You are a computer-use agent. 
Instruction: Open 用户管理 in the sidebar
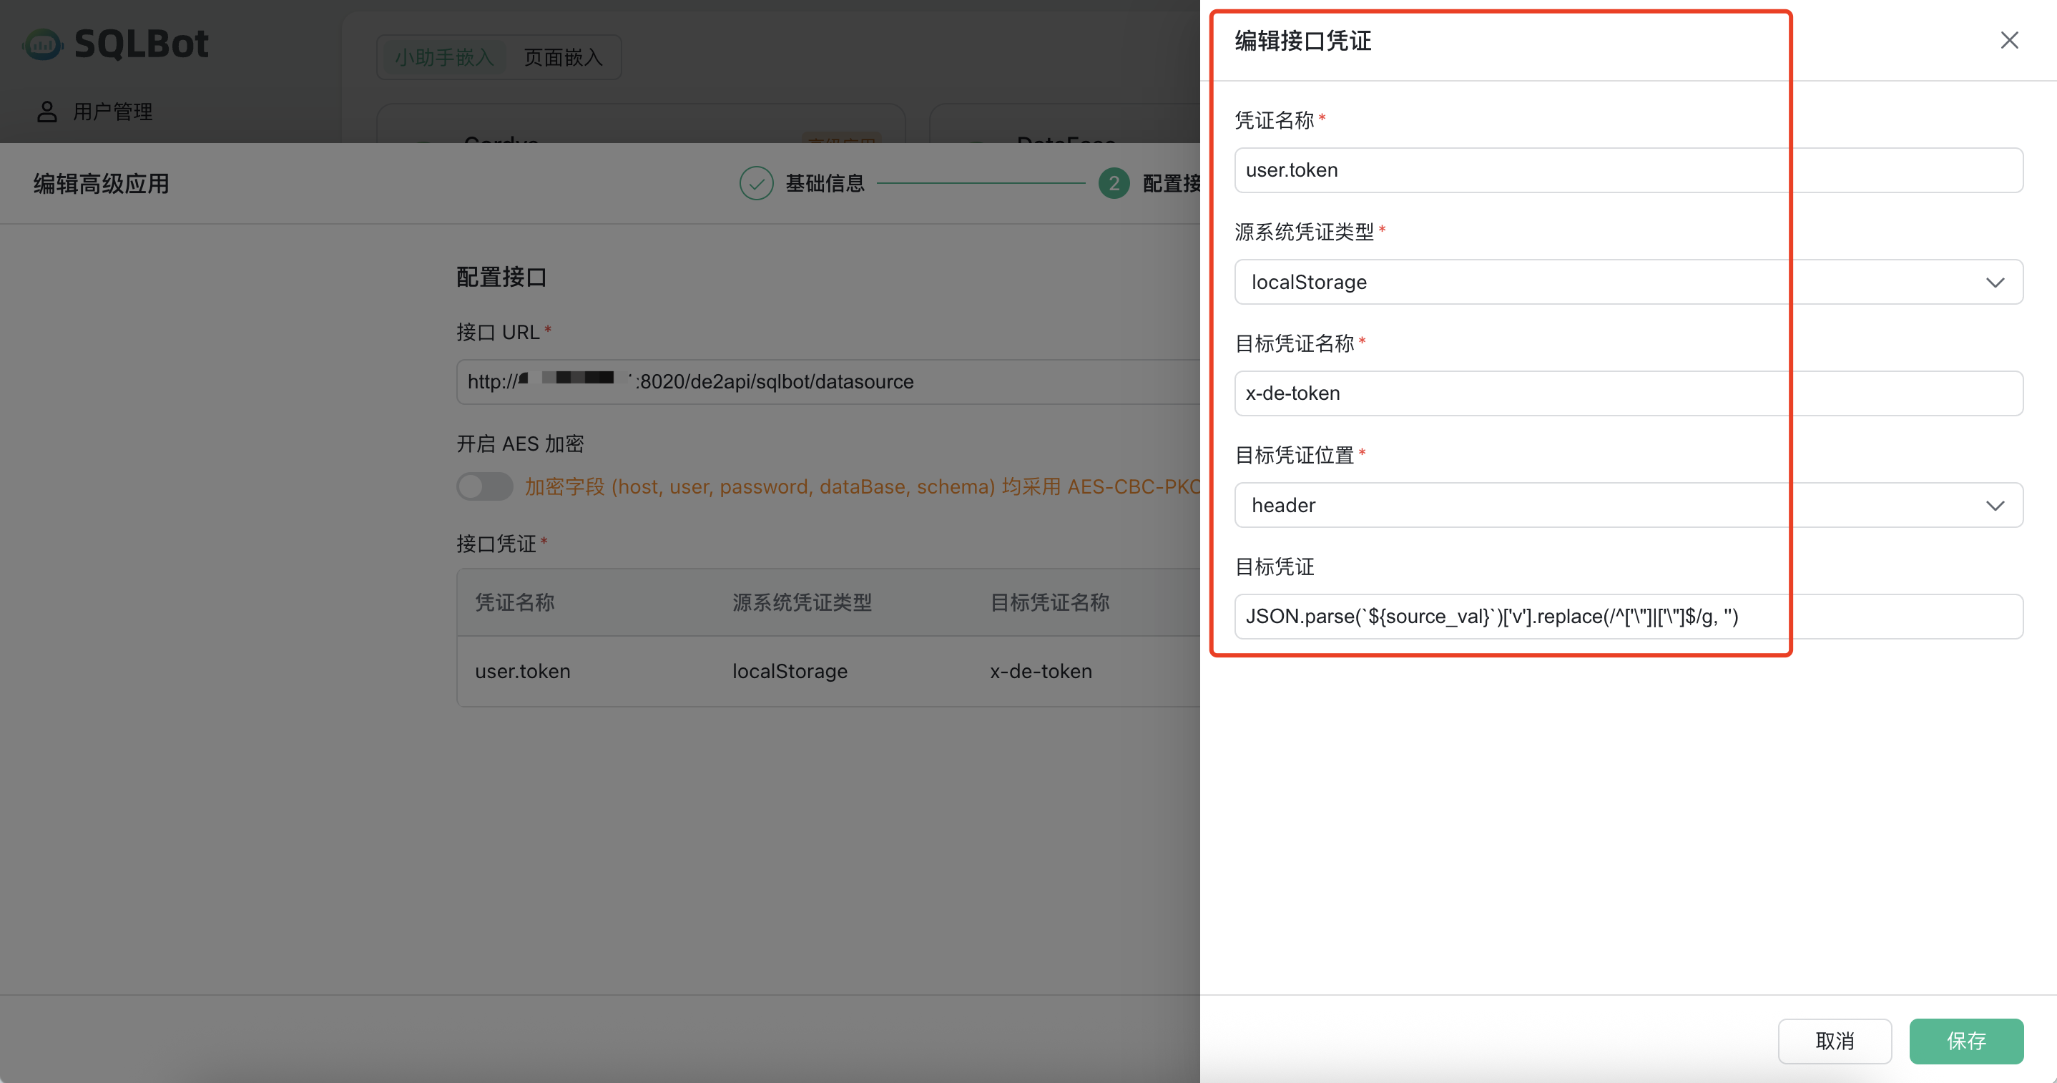pos(112,112)
